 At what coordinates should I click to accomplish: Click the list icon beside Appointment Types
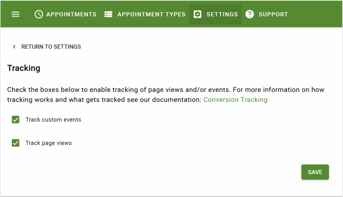coord(108,14)
